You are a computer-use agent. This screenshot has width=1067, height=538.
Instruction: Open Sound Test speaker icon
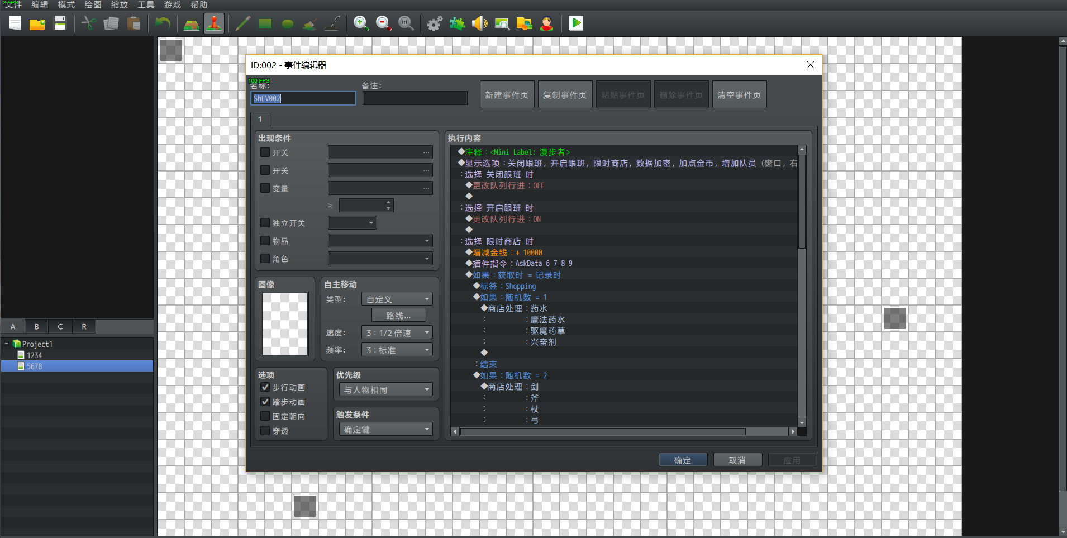[x=479, y=23]
